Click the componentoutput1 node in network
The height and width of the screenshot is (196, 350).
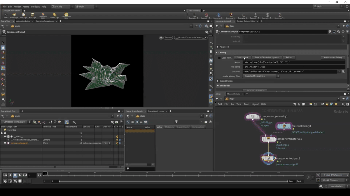(x=268, y=158)
